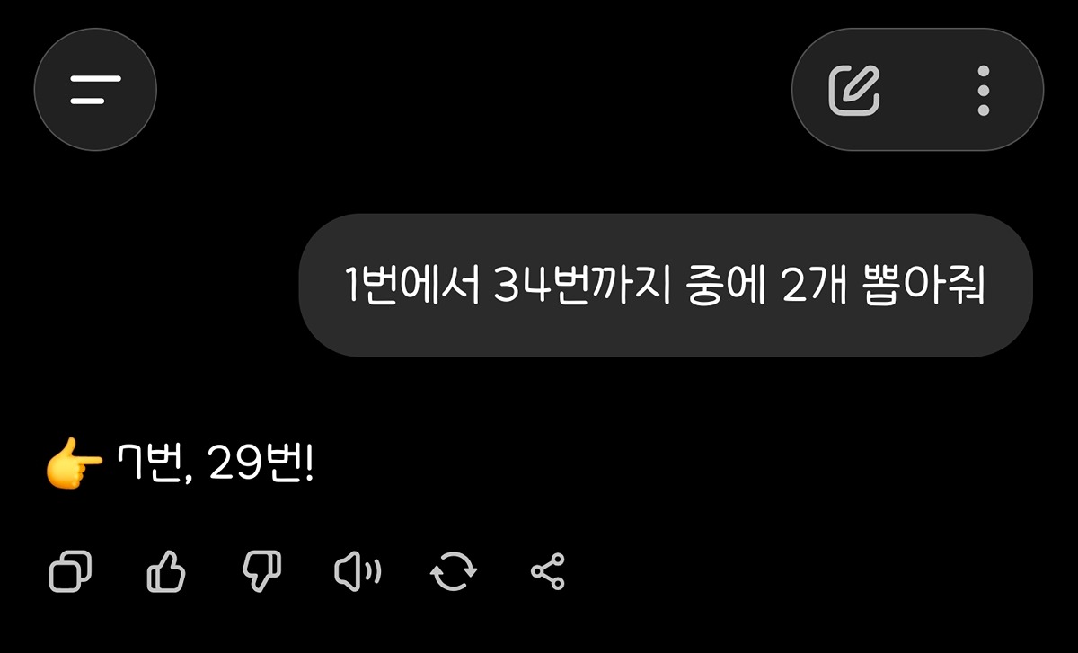The height and width of the screenshot is (653, 1078).
Task: Regenerate the response with refresh arrows
Action: pos(454,571)
